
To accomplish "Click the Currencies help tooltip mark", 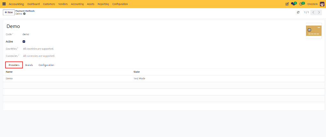I will [18, 55].
